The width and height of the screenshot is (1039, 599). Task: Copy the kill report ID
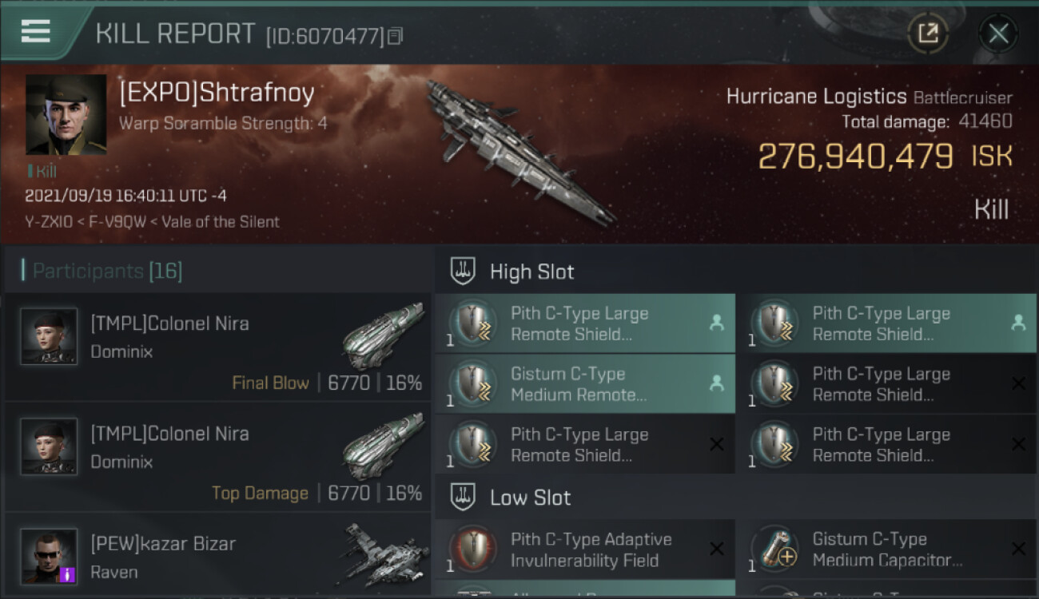point(395,36)
